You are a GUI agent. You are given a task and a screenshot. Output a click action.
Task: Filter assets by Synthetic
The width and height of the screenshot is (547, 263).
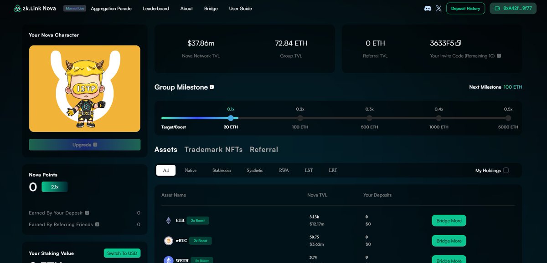point(255,170)
